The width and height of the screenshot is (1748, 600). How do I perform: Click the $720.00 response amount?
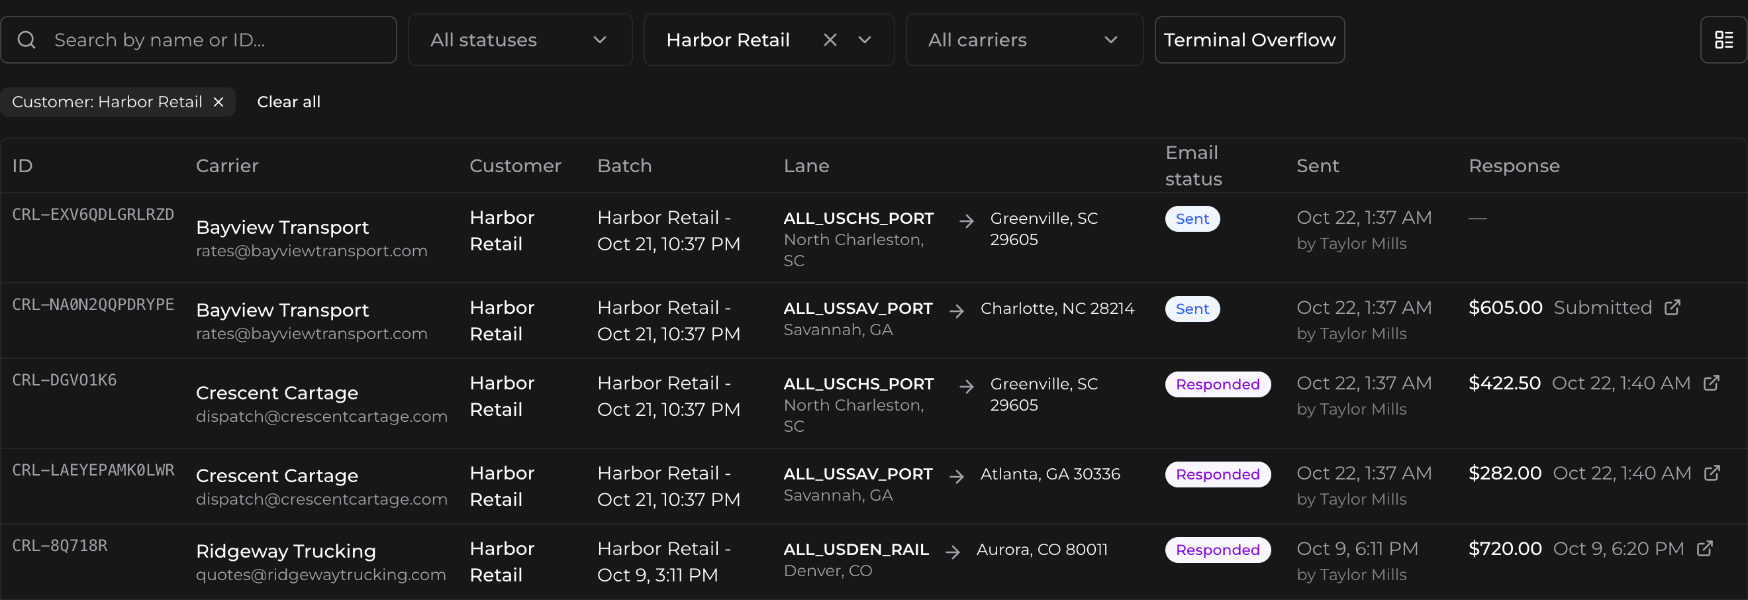tap(1505, 548)
